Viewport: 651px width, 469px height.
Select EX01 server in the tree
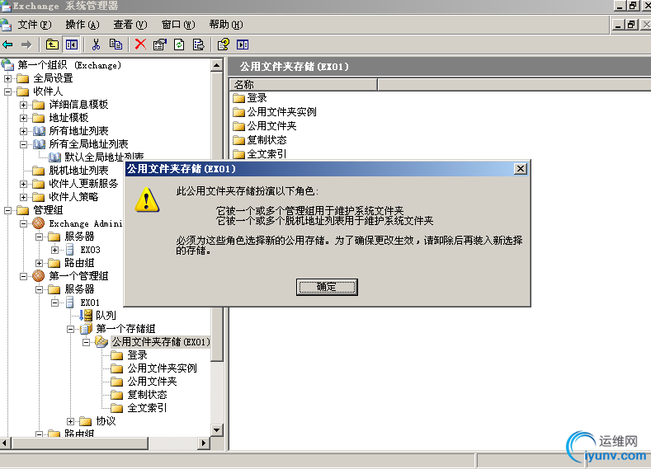point(90,303)
